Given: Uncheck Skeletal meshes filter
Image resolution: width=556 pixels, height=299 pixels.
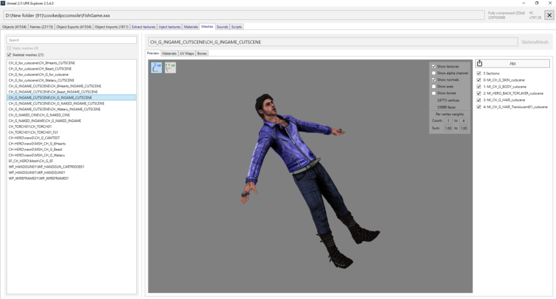Looking at the screenshot, I should pos(9,55).
